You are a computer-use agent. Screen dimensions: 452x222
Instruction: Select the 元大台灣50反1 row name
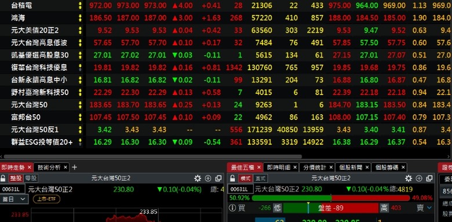pyautogui.click(x=35, y=129)
